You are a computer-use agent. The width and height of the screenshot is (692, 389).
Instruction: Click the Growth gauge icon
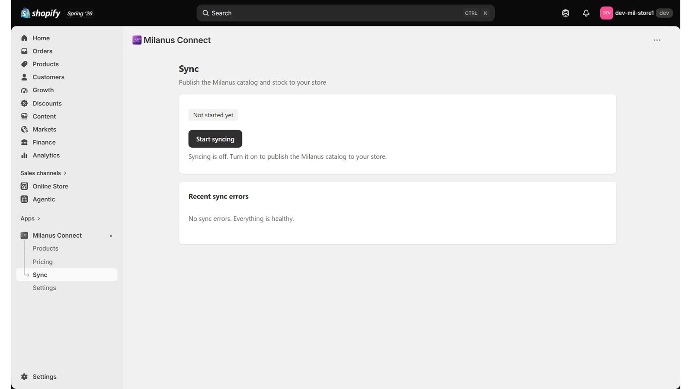click(x=24, y=90)
